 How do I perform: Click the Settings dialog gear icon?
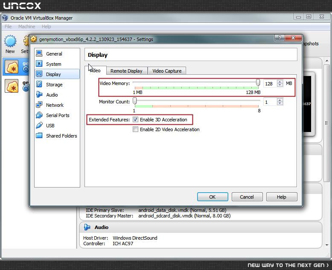tap(33, 39)
